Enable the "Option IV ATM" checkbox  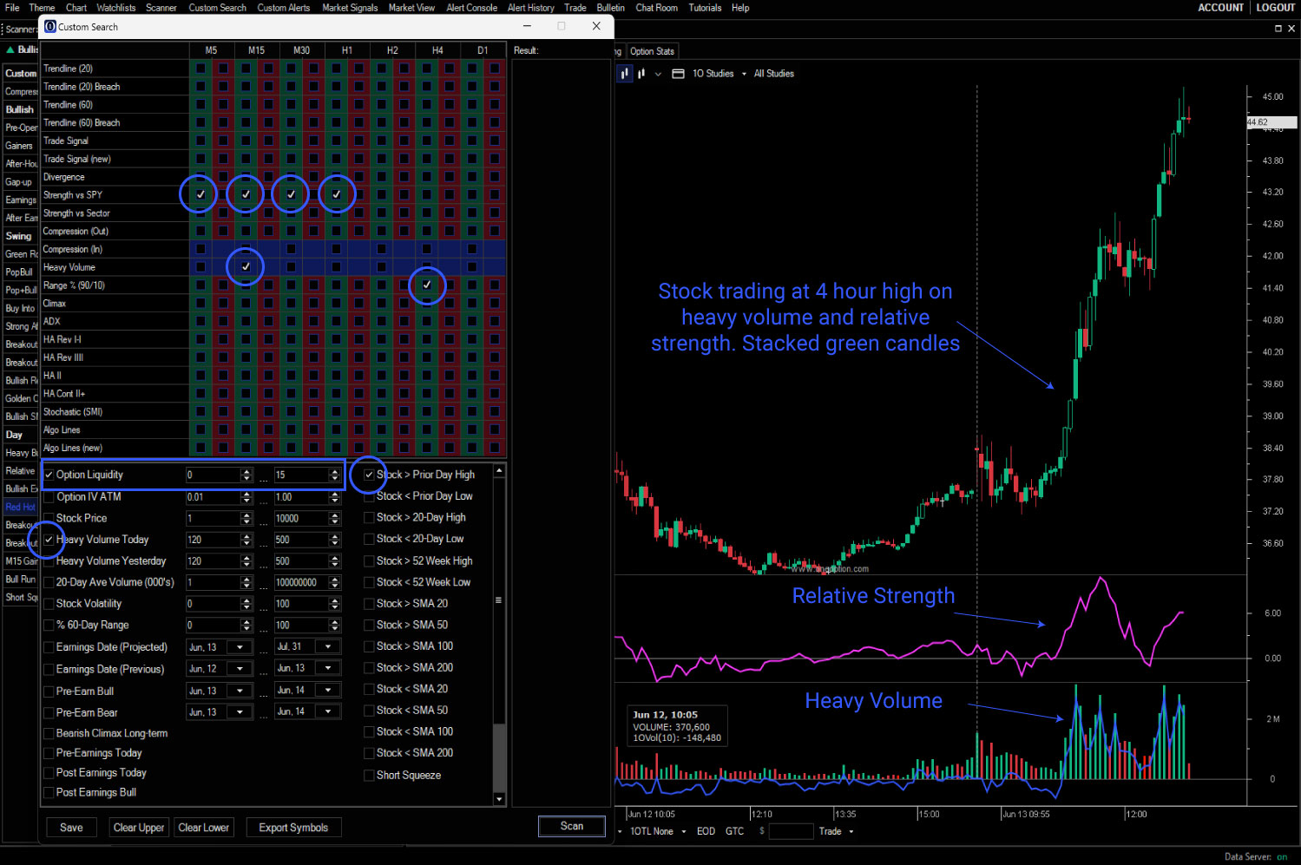pos(49,496)
